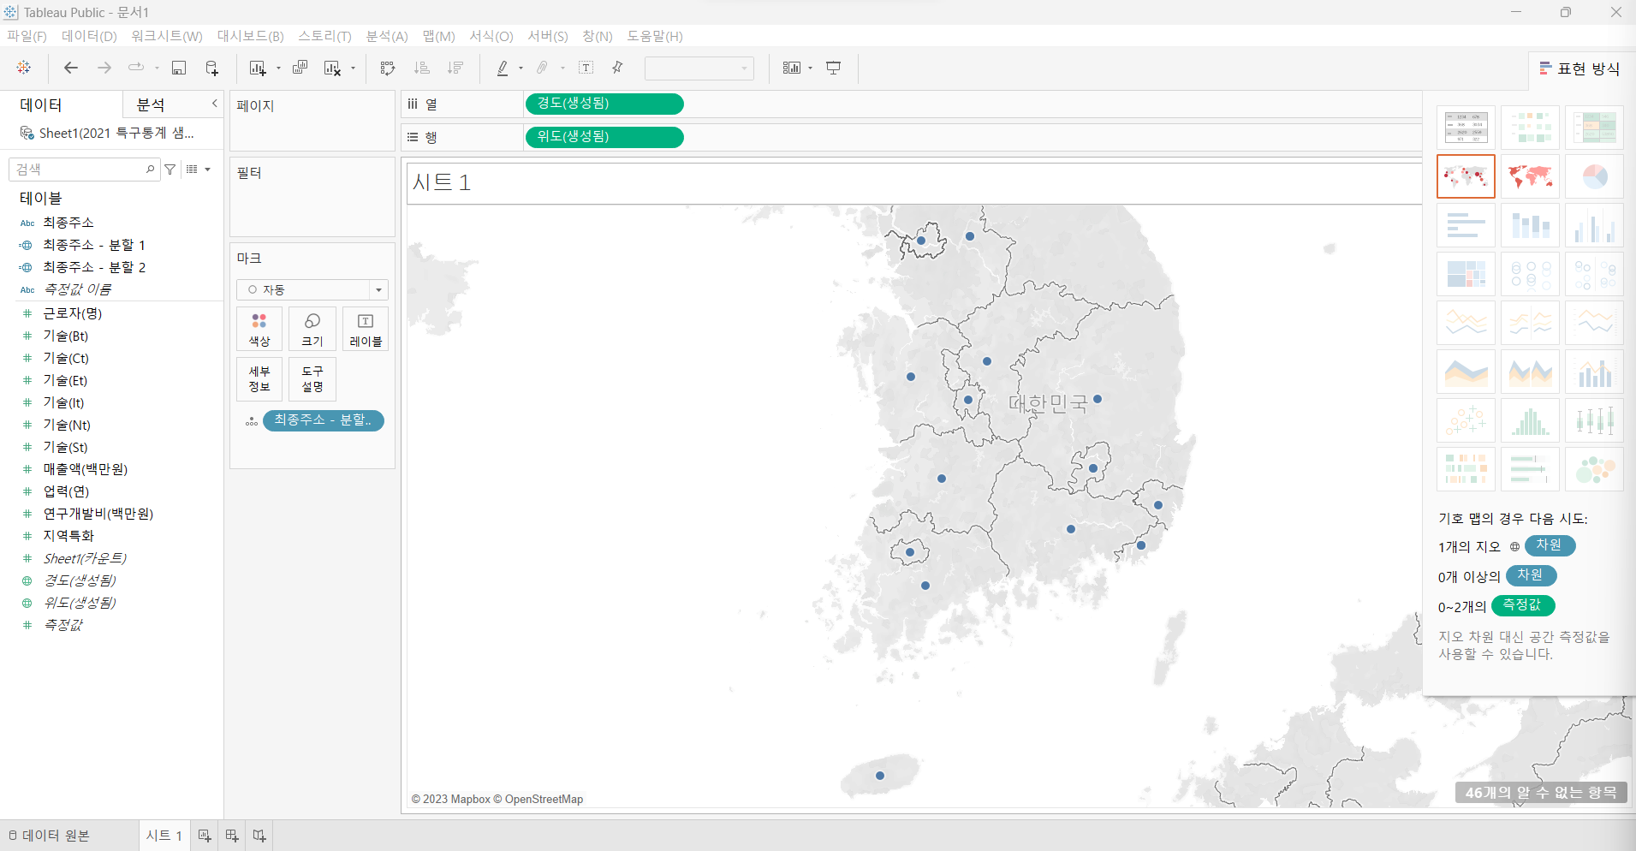Image resolution: width=1636 pixels, height=851 pixels.
Task: Click the duplicate sheet toolbar icon
Action: (x=300, y=68)
